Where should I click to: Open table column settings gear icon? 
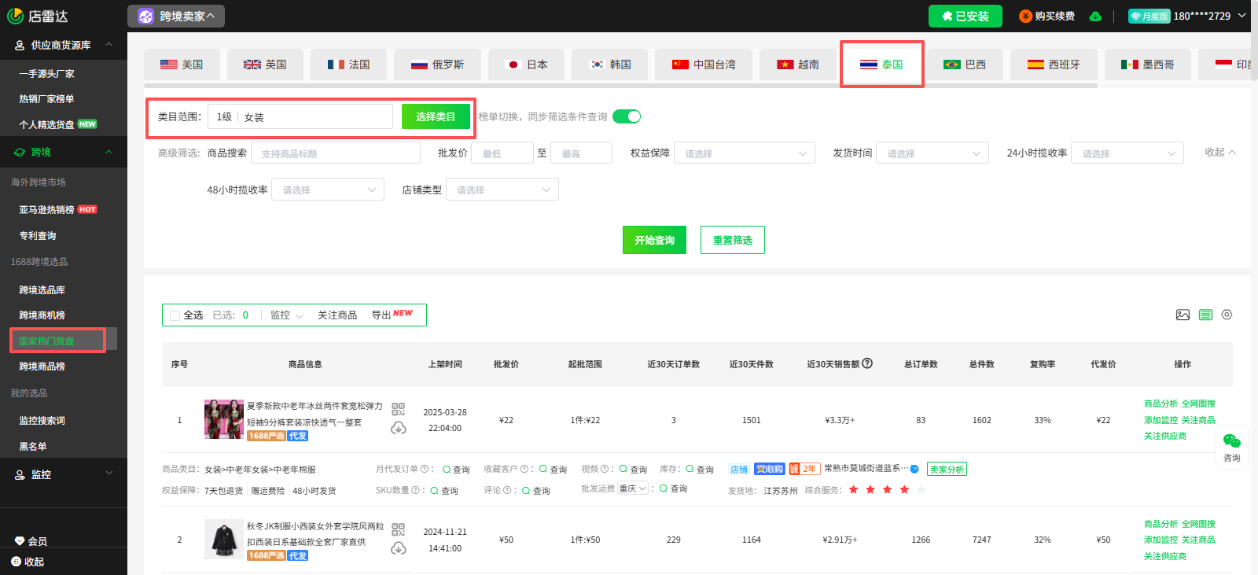point(1227,315)
